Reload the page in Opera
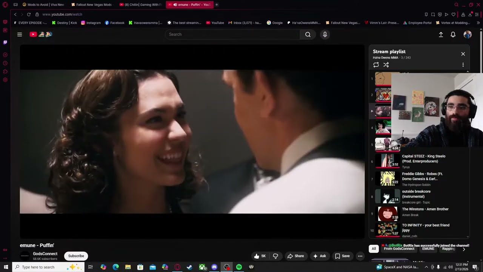 (x=29, y=14)
